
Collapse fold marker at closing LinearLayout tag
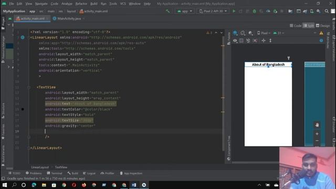29,148
